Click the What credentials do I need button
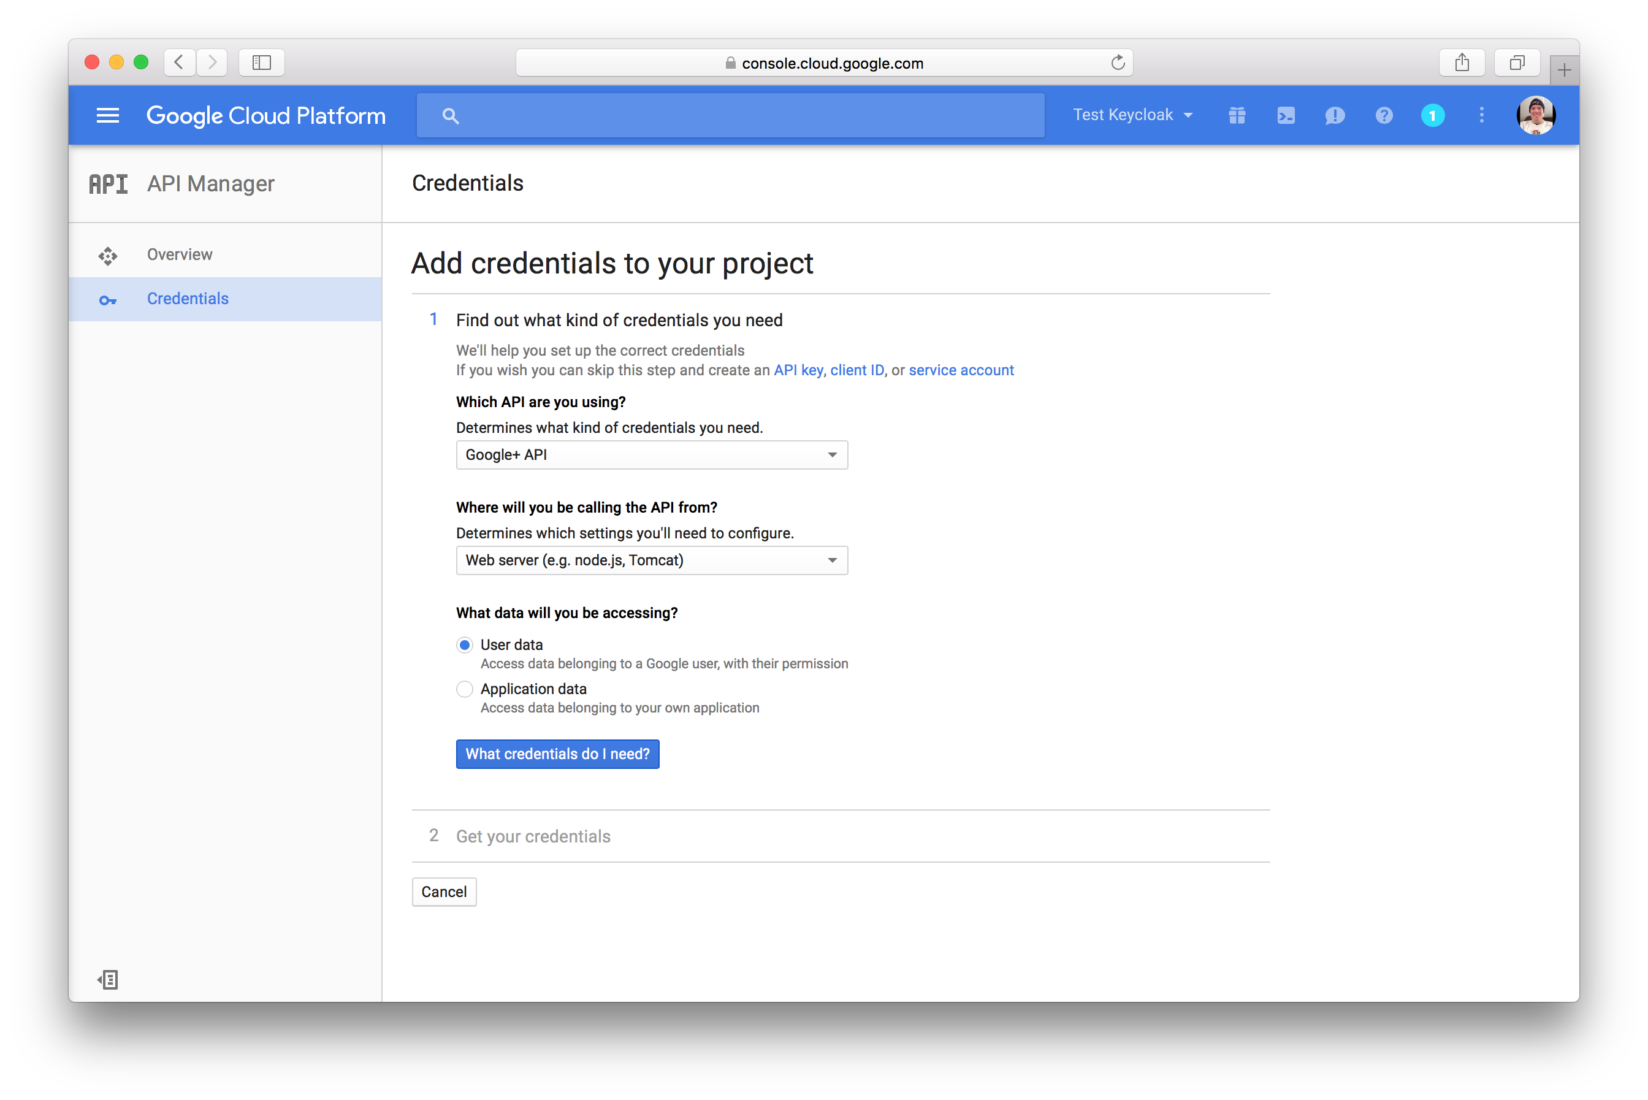The height and width of the screenshot is (1100, 1648). point(556,754)
